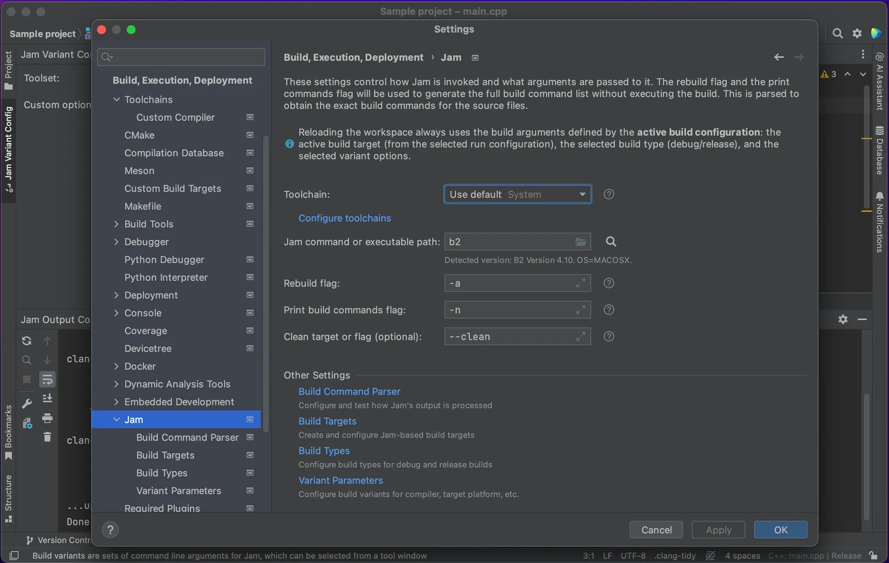This screenshot has height=563, width=889.
Task: Open IDE settings gear in main toolbar
Action: click(x=857, y=33)
